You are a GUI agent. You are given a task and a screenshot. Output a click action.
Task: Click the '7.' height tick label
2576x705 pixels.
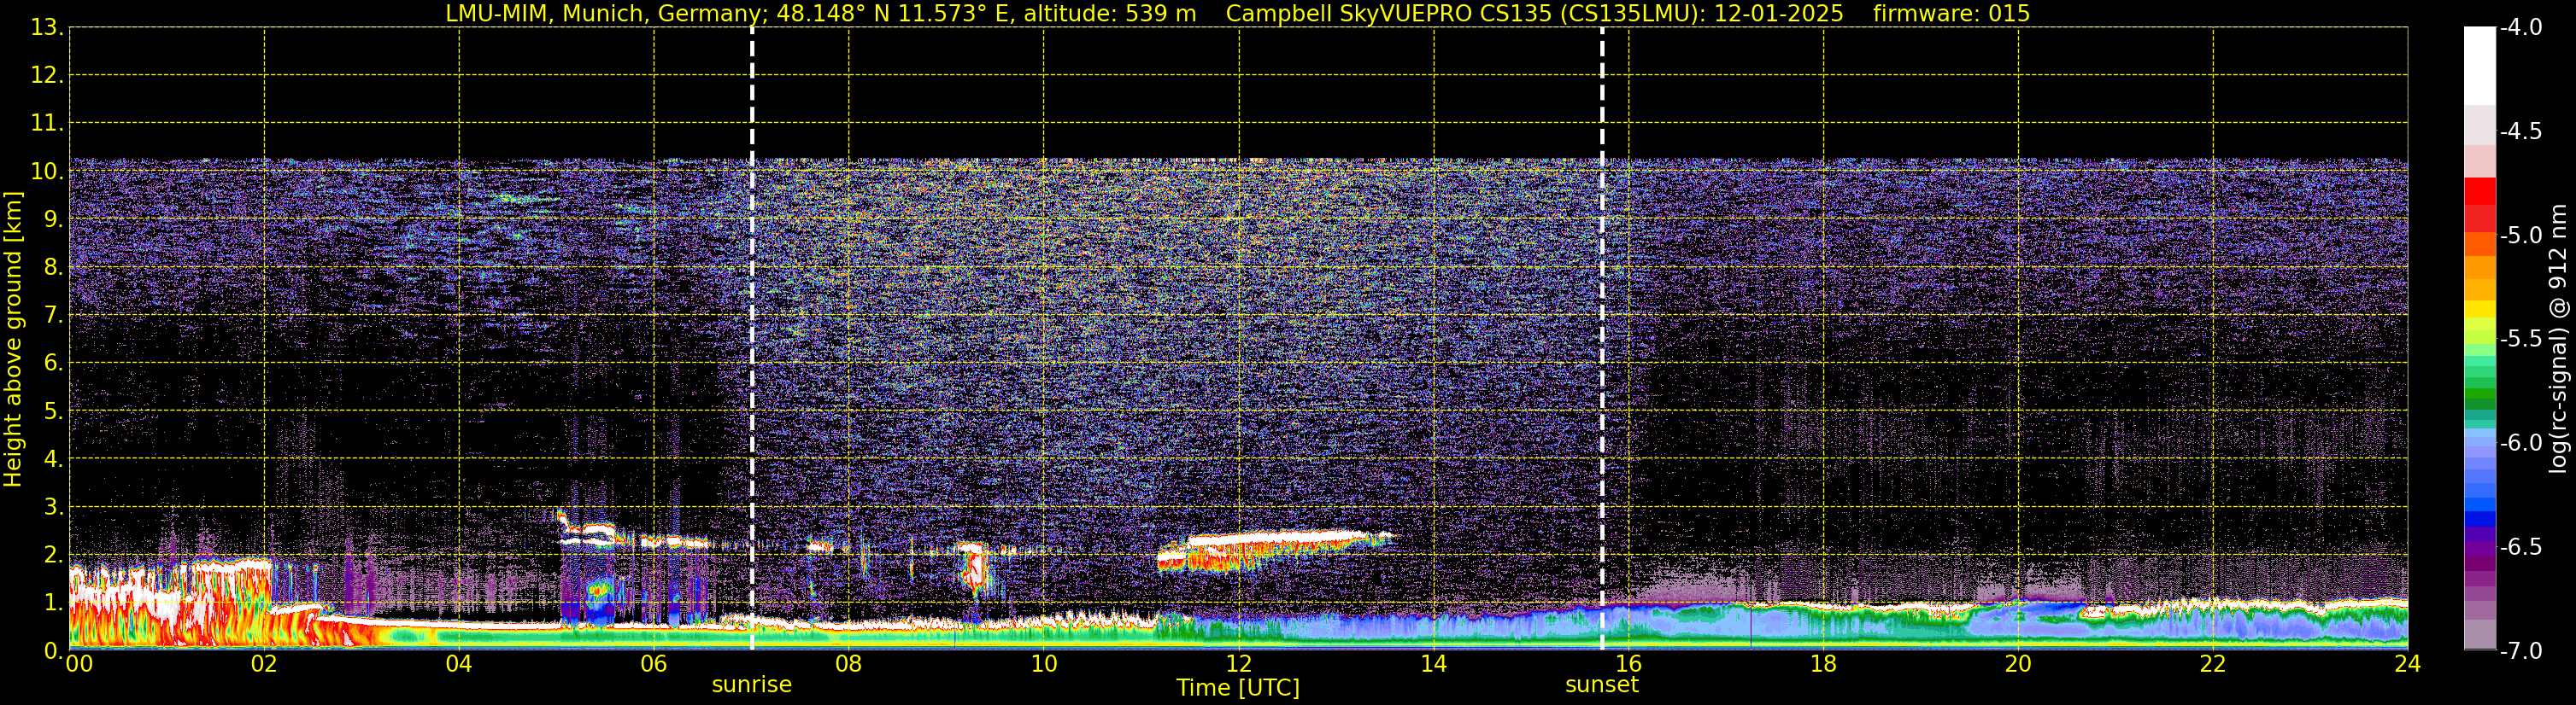click(53, 316)
